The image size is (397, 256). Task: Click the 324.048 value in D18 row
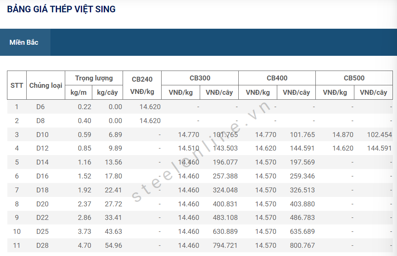[x=225, y=190]
